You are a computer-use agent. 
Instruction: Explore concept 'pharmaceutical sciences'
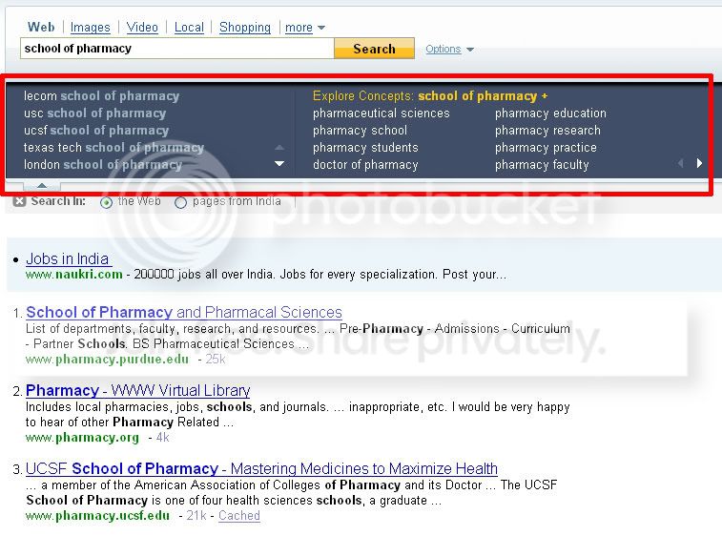(x=382, y=113)
